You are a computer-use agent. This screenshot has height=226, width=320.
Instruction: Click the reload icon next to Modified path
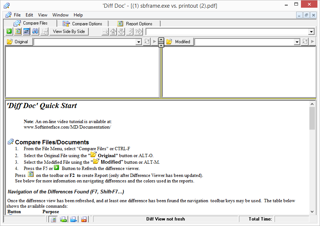coord(305,42)
